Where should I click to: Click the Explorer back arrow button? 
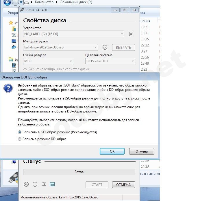pyautogui.click(x=7, y=2)
